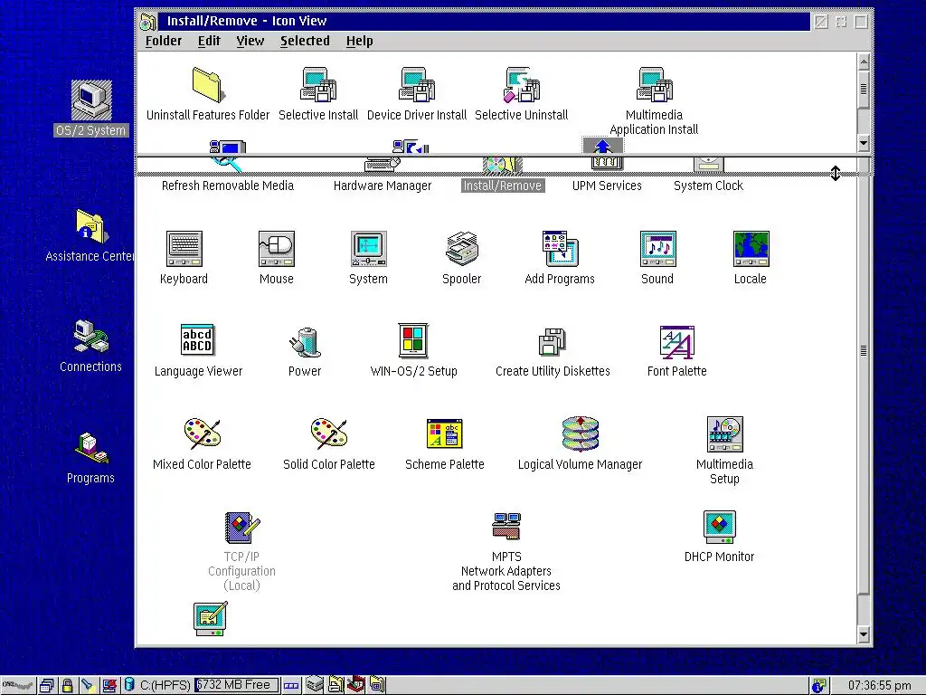This screenshot has width=926, height=695.
Task: Click the 07:36:55 pm clock
Action: tap(879, 686)
